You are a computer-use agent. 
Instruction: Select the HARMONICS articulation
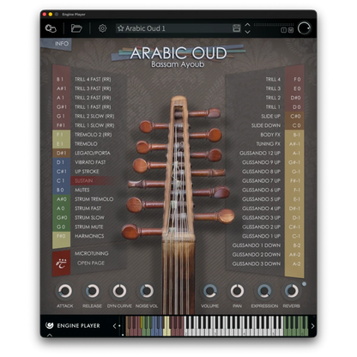pos(89,236)
